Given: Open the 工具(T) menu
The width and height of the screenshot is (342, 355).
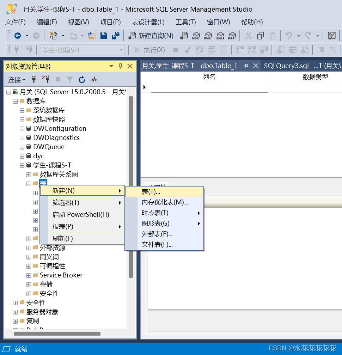Looking at the screenshot, I should 186,22.
